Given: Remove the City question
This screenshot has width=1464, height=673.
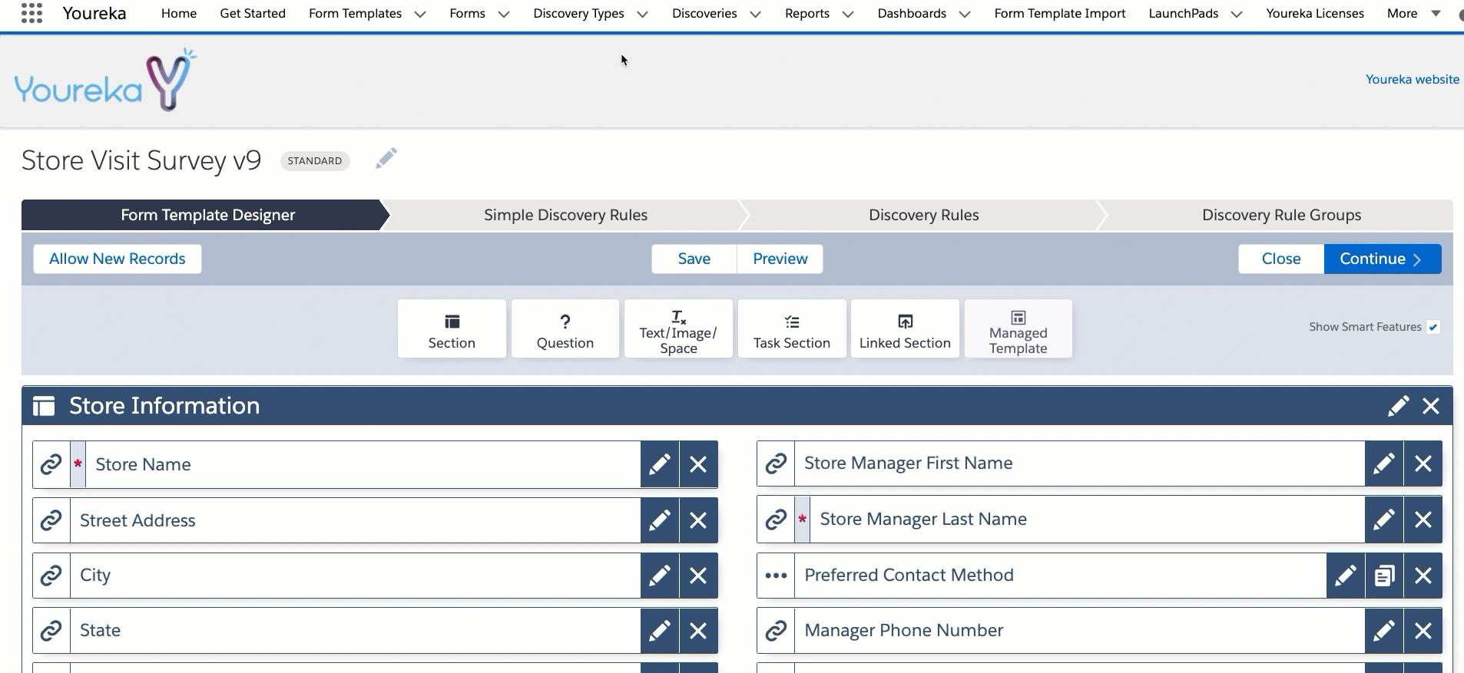Looking at the screenshot, I should point(698,576).
